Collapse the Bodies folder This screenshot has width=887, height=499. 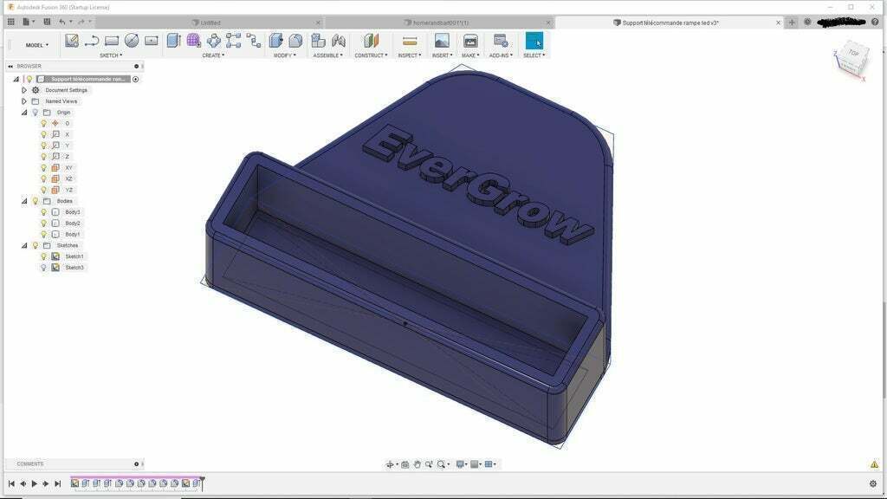pyautogui.click(x=24, y=201)
